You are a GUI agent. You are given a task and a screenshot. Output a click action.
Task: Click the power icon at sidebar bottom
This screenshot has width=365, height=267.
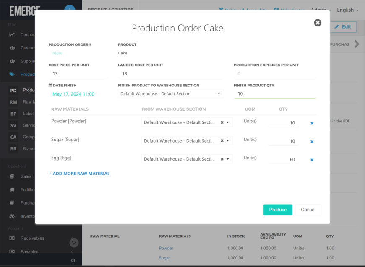73,260
